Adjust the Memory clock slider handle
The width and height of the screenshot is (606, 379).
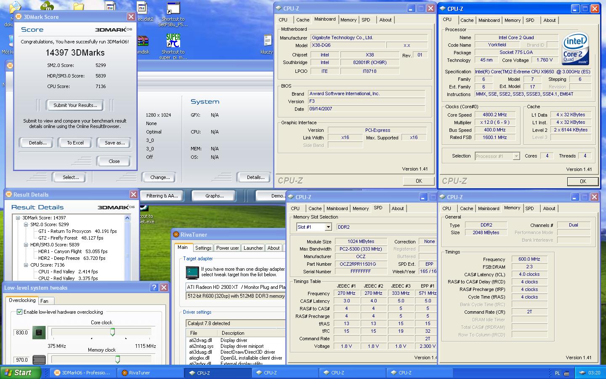coord(117,359)
